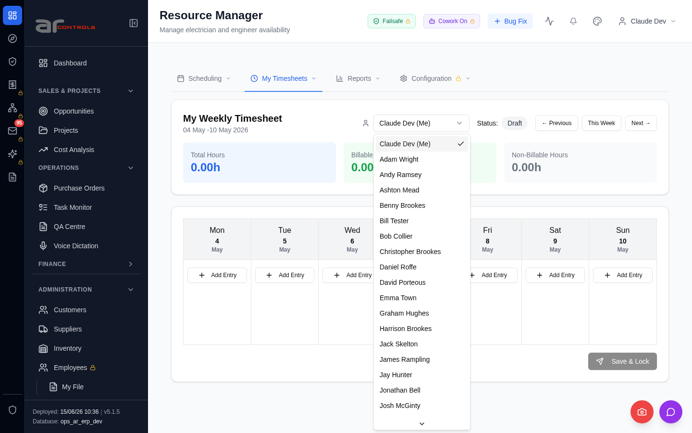Add an entry for Monday 4 May
The image size is (692, 433).
coord(217,275)
